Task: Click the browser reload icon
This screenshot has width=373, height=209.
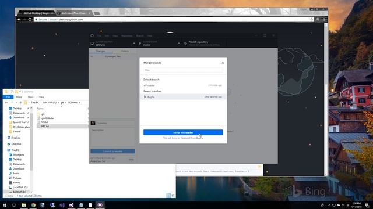Action: click(30, 19)
